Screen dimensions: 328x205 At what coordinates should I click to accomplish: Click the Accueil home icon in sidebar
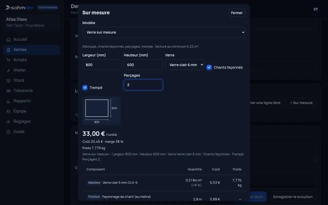click(8, 39)
